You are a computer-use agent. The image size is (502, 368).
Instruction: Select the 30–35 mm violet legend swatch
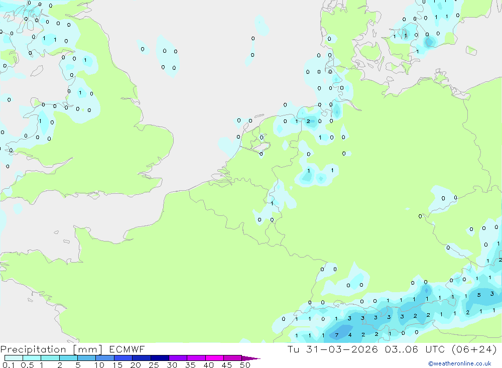(178, 358)
